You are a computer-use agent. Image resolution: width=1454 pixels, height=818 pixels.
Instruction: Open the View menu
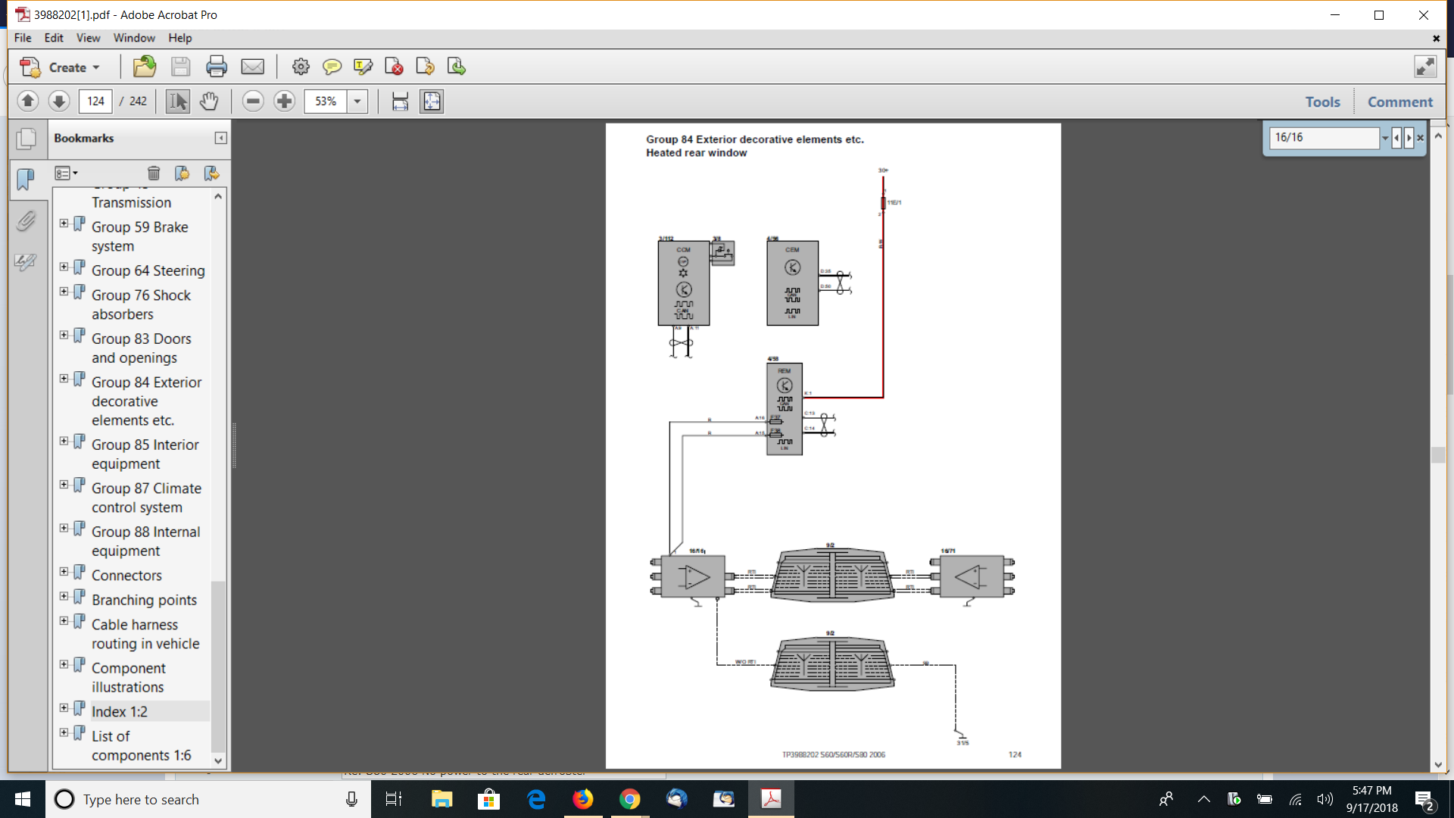[x=88, y=38]
